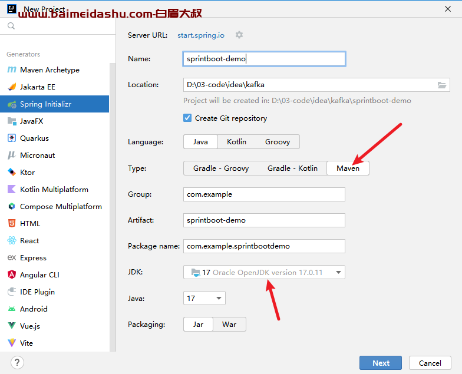This screenshot has height=374, width=462.
Task: Select Jar packaging
Action: click(198, 324)
